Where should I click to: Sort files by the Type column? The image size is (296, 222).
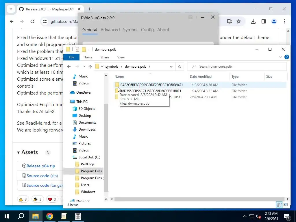click(x=235, y=76)
